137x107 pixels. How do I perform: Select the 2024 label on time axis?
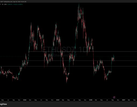[25, 100]
